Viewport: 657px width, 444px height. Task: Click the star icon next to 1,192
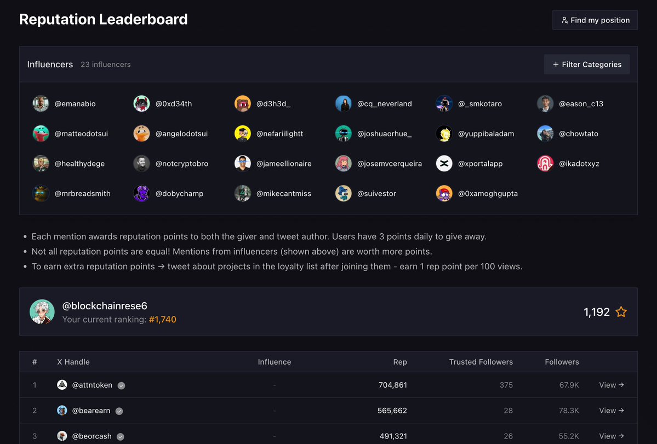621,312
